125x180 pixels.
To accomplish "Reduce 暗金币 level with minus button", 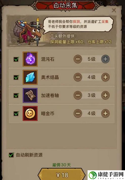I will pos(78,113).
